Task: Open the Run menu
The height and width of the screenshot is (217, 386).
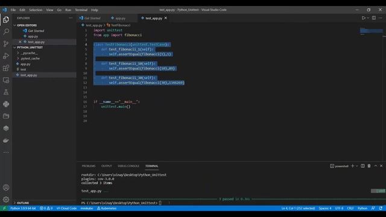Action: coord(68,10)
